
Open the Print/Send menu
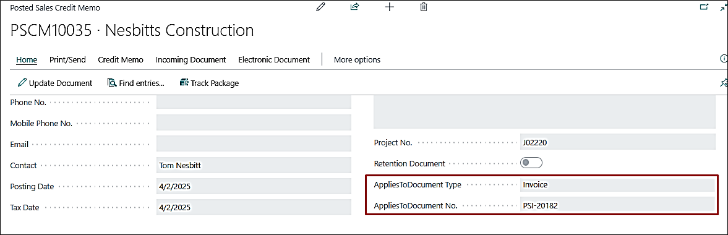[67, 59]
